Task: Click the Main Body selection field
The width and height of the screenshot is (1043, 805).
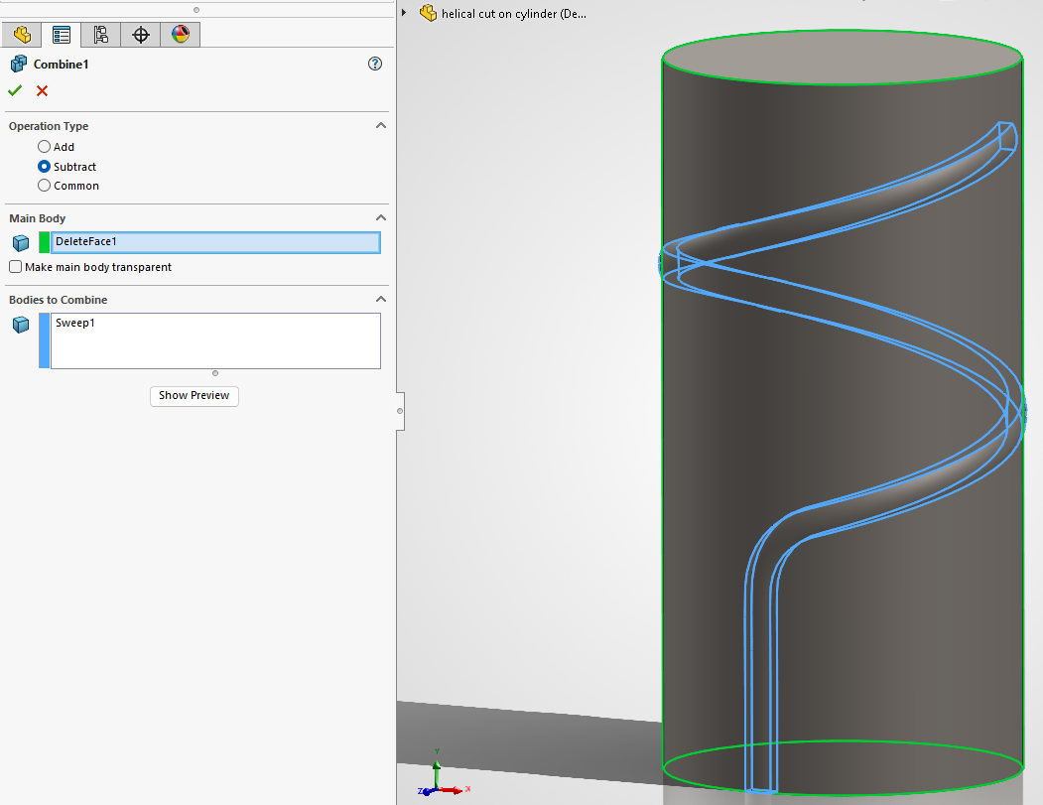Action: (215, 242)
